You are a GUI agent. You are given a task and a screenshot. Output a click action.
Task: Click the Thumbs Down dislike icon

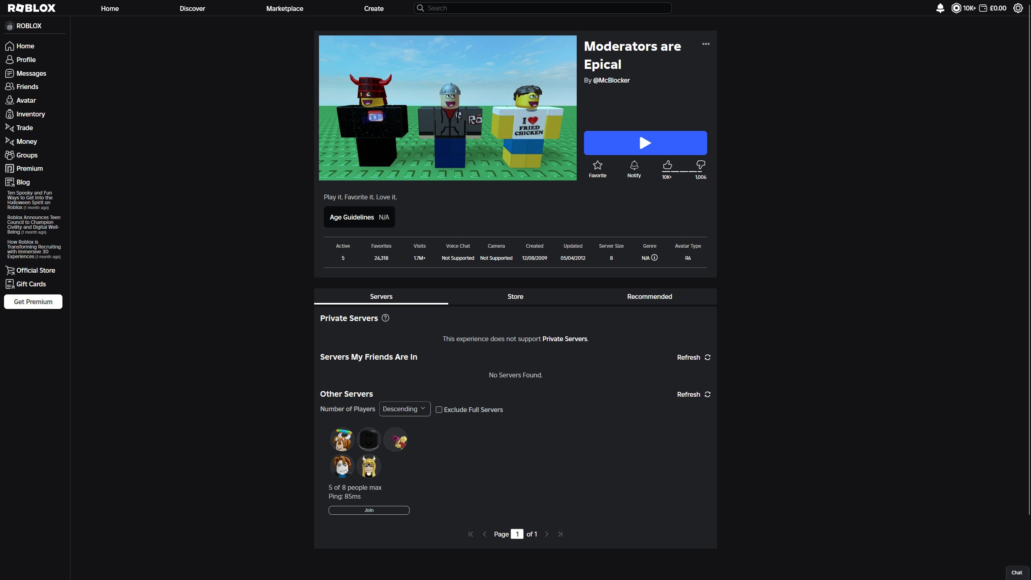700,164
